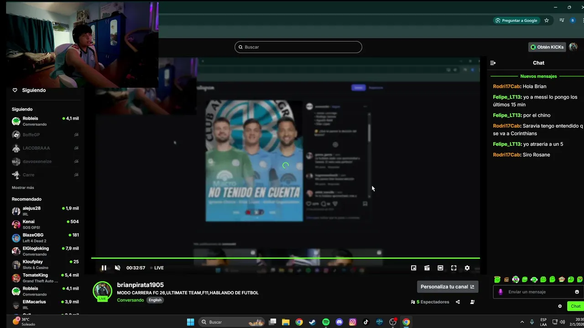Viewport: 584px width, 328px height.
Task: Open Spotify from the taskbar
Action: tap(326, 322)
